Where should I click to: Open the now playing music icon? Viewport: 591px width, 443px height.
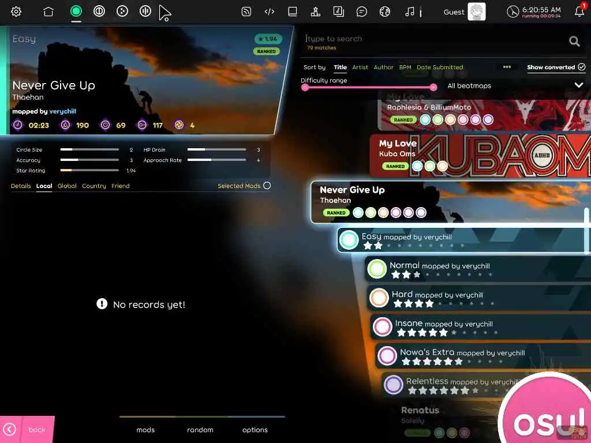(410, 12)
